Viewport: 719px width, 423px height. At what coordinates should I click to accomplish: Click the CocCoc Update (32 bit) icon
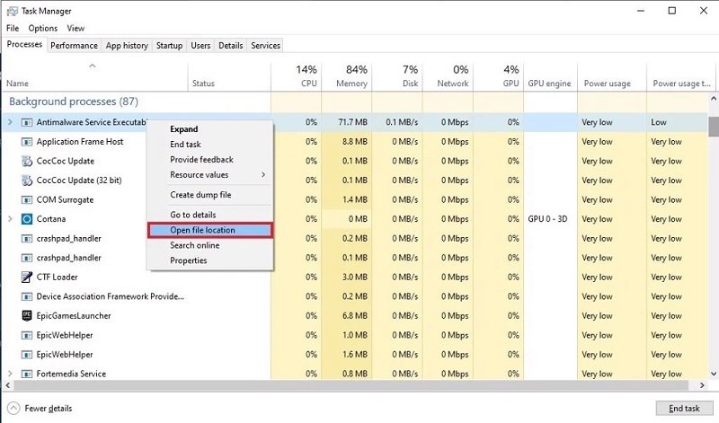click(x=27, y=181)
